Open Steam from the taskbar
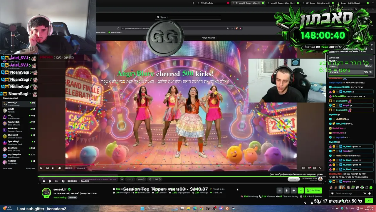 coord(234,208)
